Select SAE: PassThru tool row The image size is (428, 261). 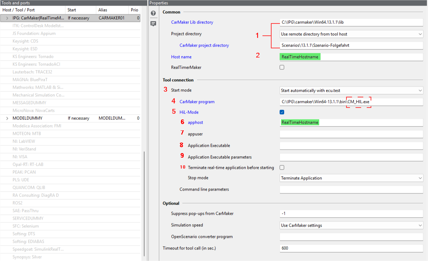tap(70, 211)
